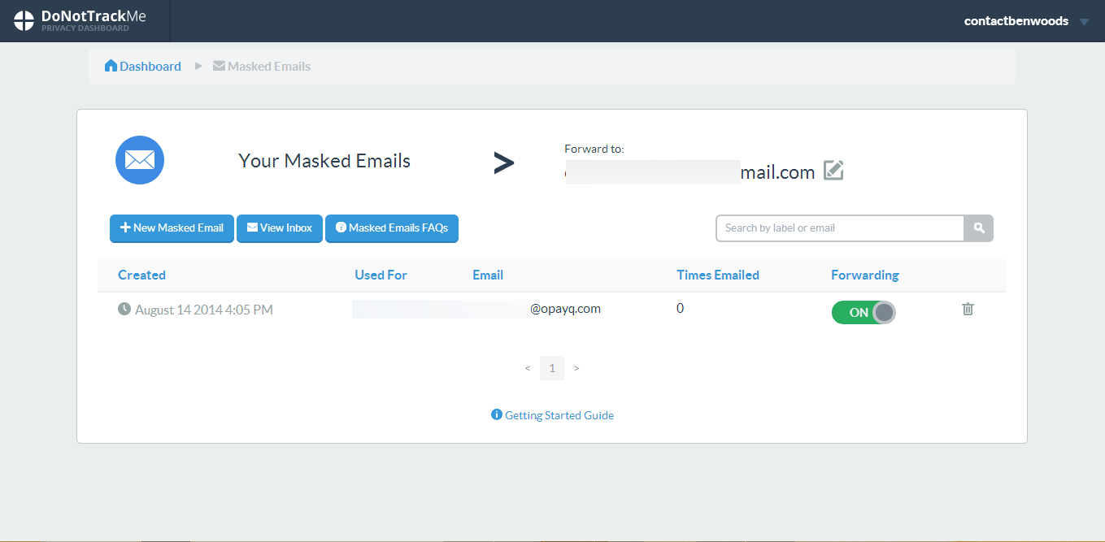The image size is (1105, 542).
Task: Delete the opayq.com masked email via trash icon
Action: click(967, 309)
